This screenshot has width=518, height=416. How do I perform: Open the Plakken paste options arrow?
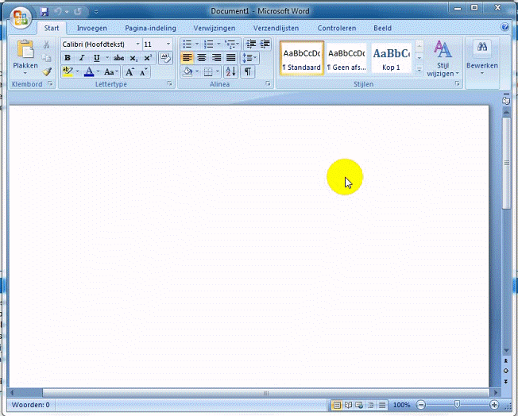coord(25,73)
